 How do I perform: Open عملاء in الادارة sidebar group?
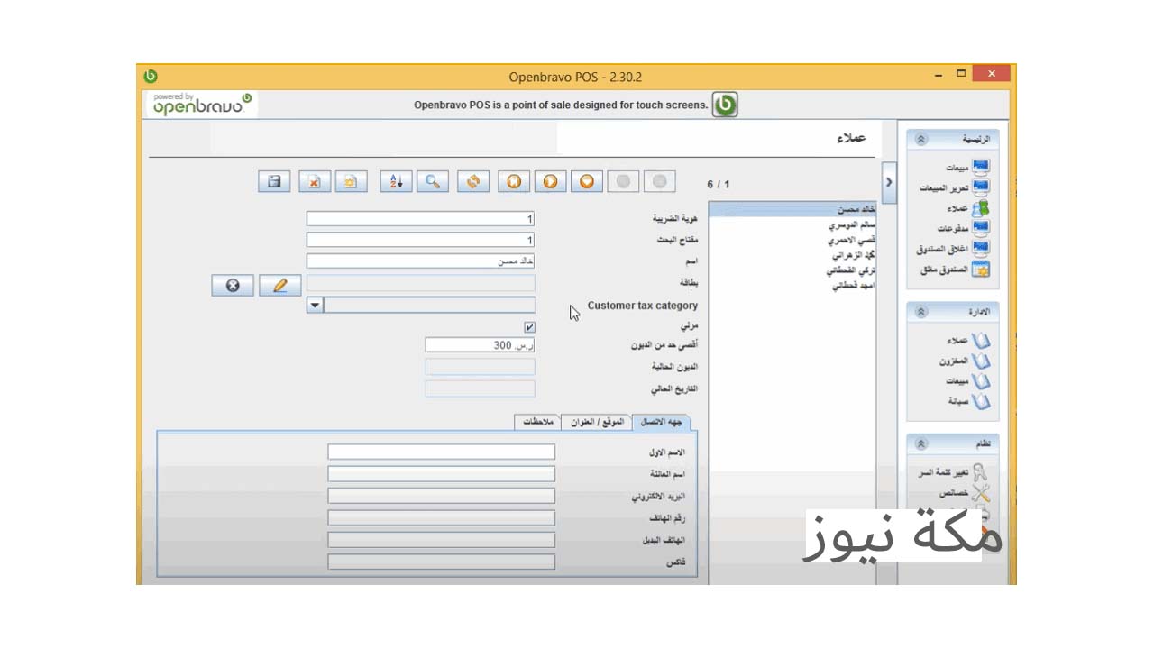click(968, 341)
